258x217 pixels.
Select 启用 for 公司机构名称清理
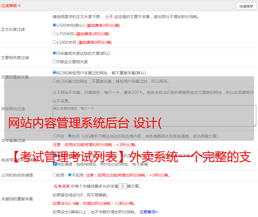[x=55, y=175]
